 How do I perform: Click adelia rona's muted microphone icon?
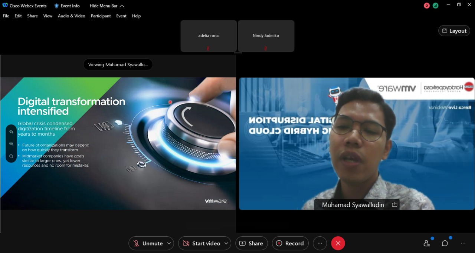pos(208,49)
